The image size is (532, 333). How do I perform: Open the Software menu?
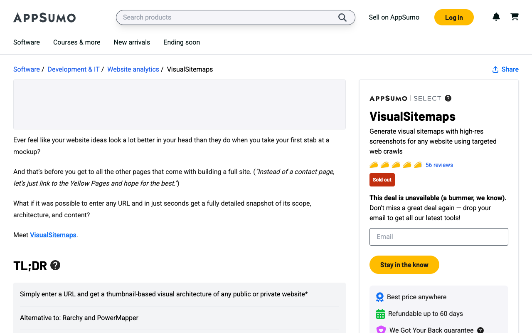pyautogui.click(x=27, y=42)
